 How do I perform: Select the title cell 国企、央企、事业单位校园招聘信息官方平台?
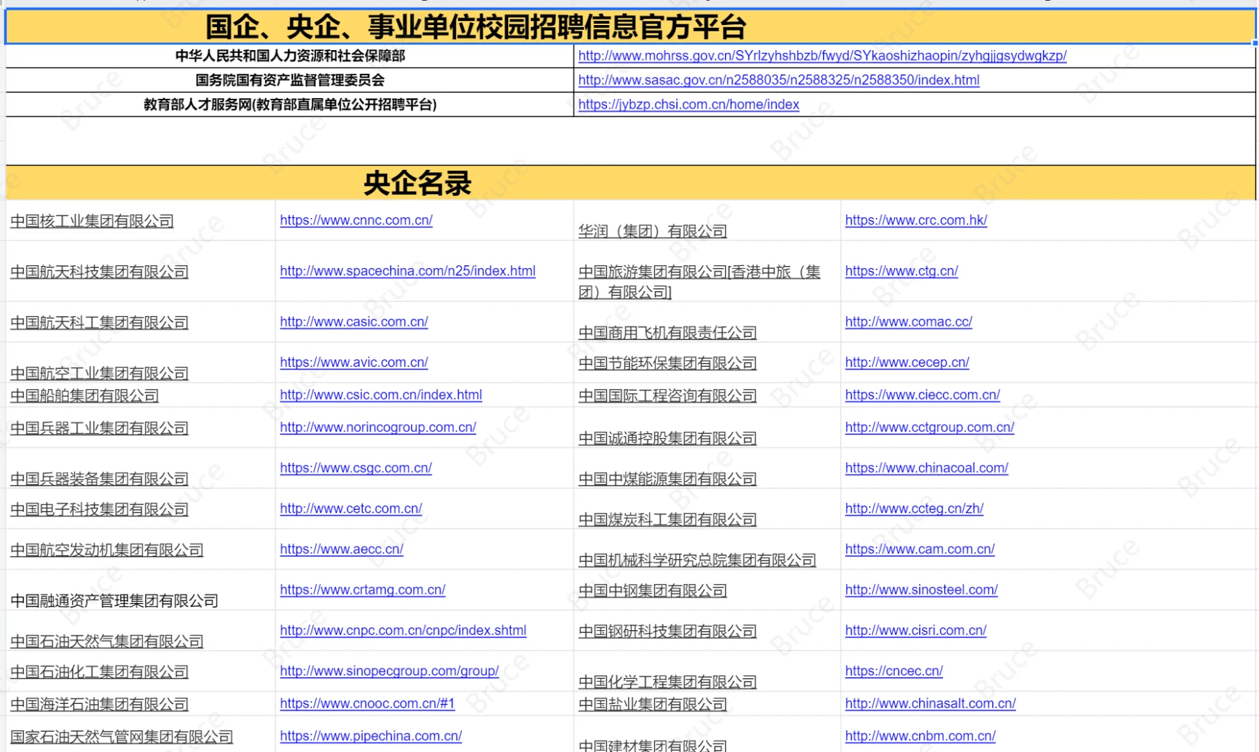631,27
